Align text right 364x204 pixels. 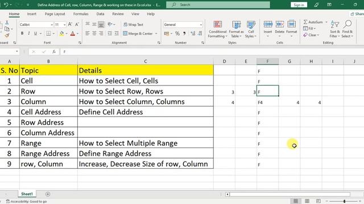(101, 33)
